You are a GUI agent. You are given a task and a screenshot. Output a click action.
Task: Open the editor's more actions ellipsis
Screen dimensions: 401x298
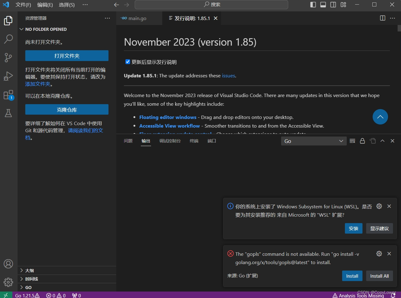(x=392, y=18)
